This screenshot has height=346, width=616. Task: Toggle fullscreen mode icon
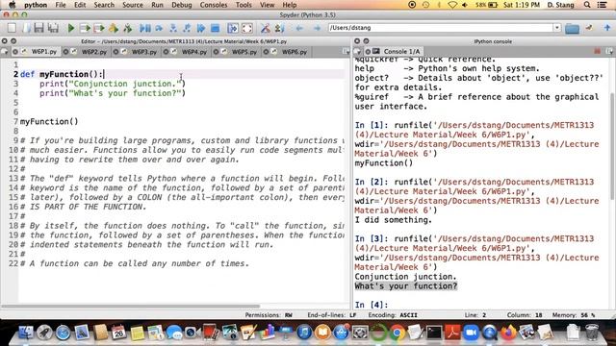click(247, 28)
